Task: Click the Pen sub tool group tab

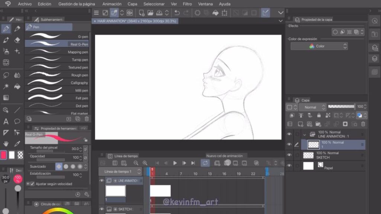Action: coord(49,27)
